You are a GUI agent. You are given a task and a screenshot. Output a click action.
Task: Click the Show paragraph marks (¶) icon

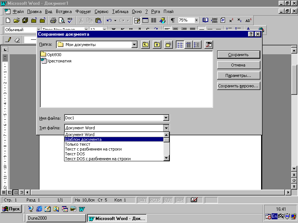pos(172,20)
